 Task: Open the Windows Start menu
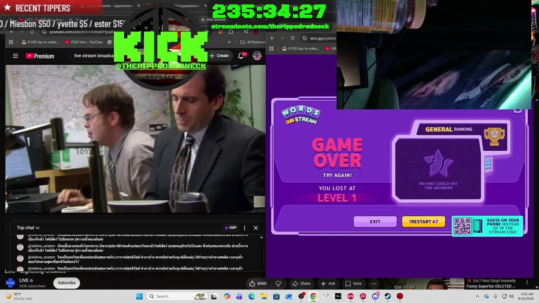(139, 296)
